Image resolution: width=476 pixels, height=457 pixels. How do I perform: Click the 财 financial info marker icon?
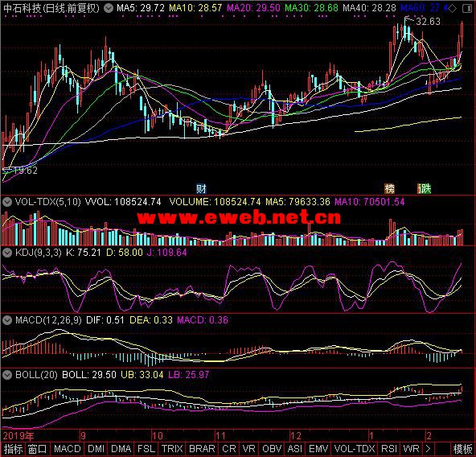coord(201,189)
